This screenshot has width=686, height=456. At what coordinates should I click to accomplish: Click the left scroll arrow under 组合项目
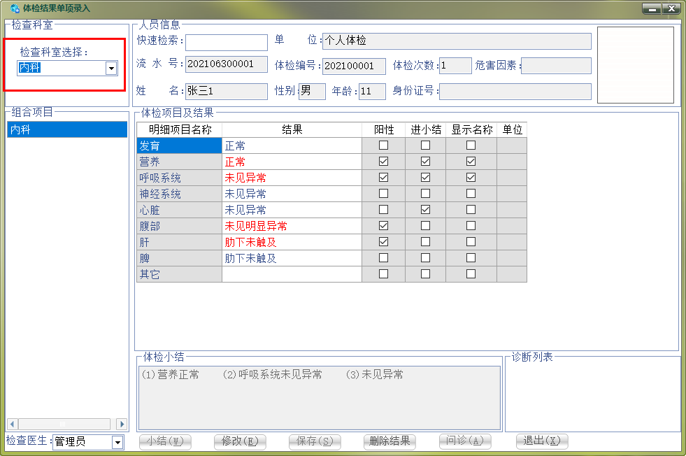(13, 424)
